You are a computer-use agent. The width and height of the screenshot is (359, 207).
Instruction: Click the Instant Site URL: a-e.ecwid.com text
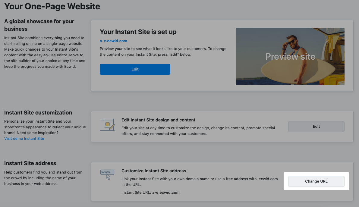point(150,192)
